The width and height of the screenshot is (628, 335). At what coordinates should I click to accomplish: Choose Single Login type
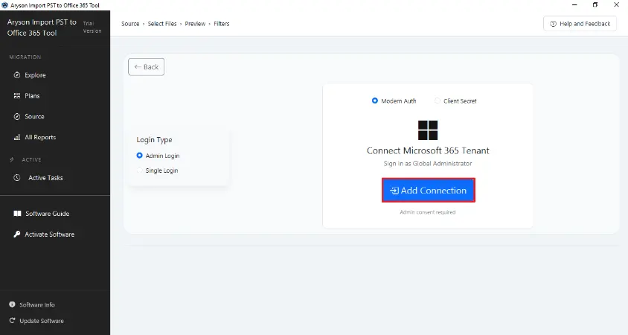point(139,170)
